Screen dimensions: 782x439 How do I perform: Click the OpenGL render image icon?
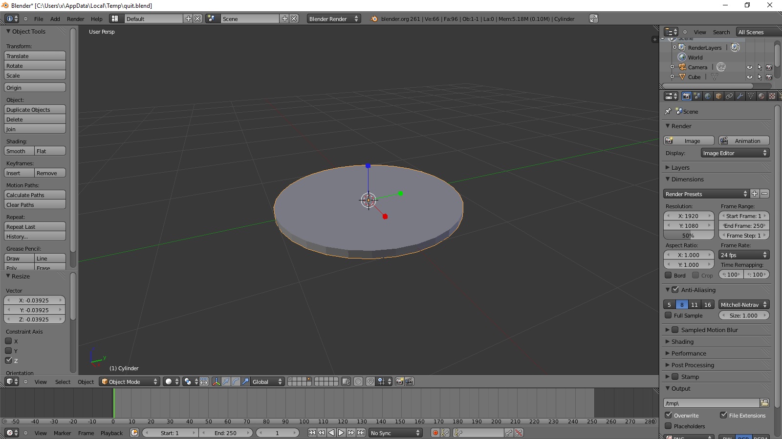[x=399, y=382]
